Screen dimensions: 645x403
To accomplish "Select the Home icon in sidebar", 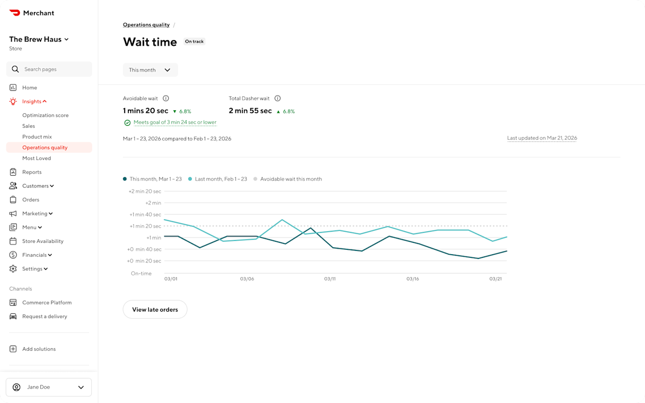I will click(13, 87).
